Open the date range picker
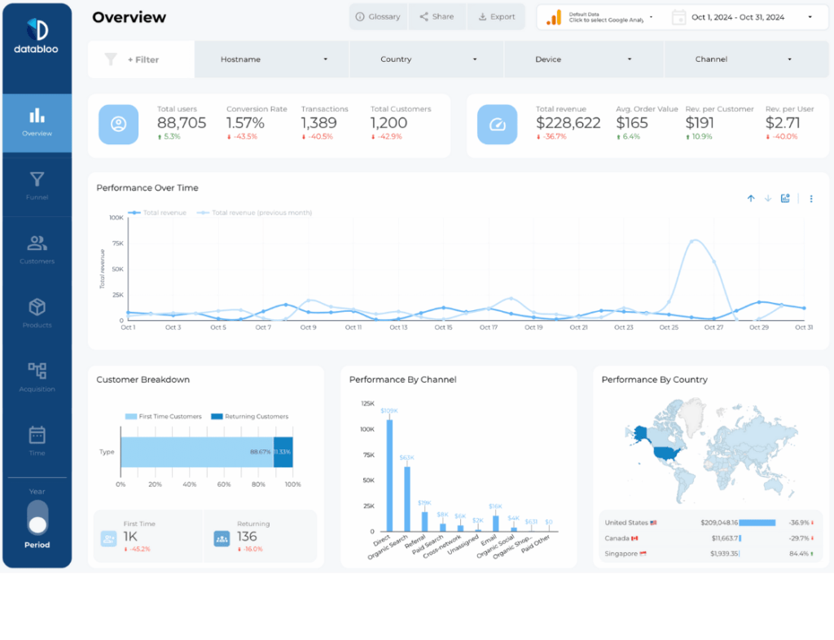The height and width of the screenshot is (640, 834). (742, 17)
